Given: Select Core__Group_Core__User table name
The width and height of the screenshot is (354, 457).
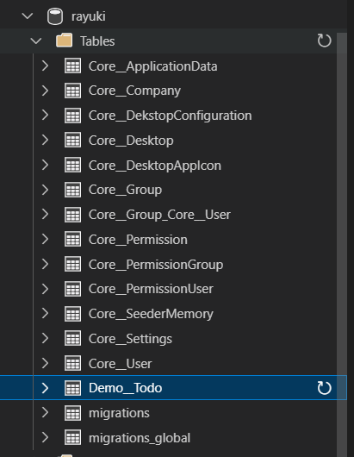Looking at the screenshot, I should coord(159,215).
